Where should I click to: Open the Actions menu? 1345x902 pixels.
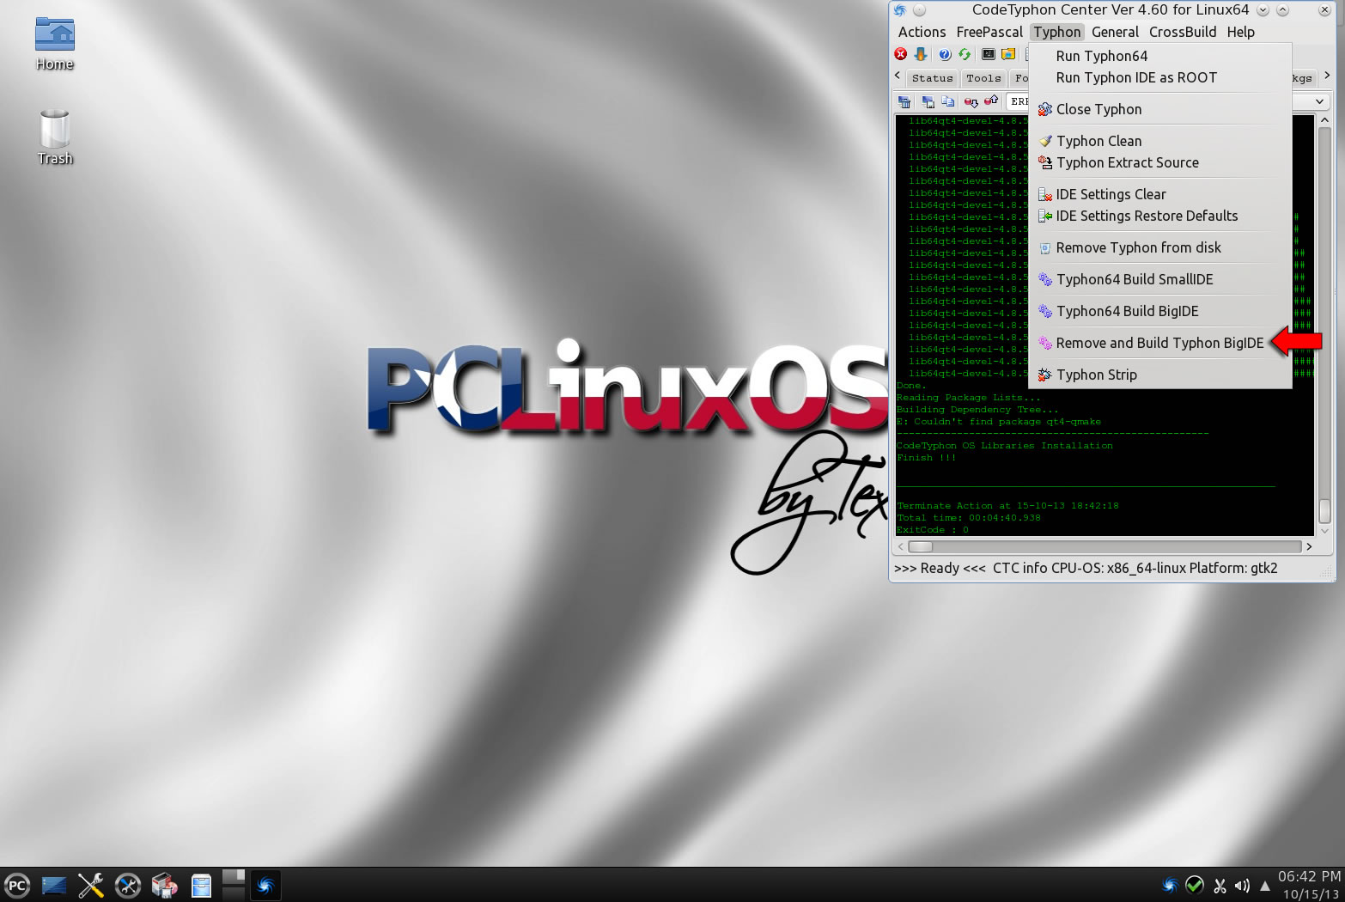[x=922, y=32]
